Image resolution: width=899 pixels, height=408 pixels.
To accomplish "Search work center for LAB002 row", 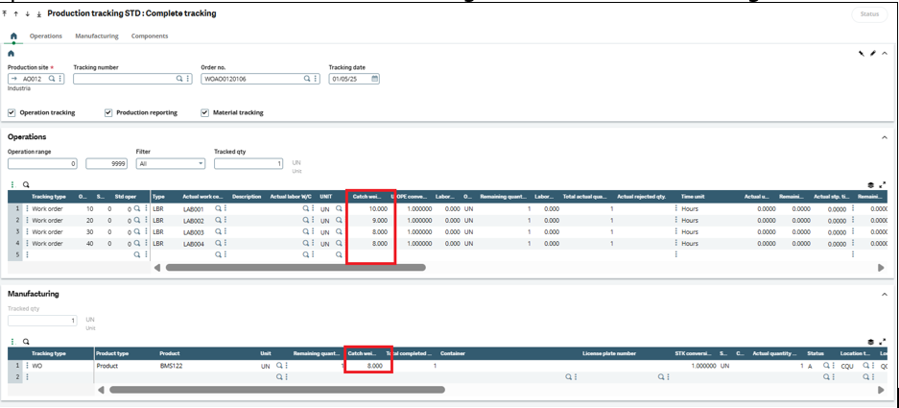I will [218, 221].
